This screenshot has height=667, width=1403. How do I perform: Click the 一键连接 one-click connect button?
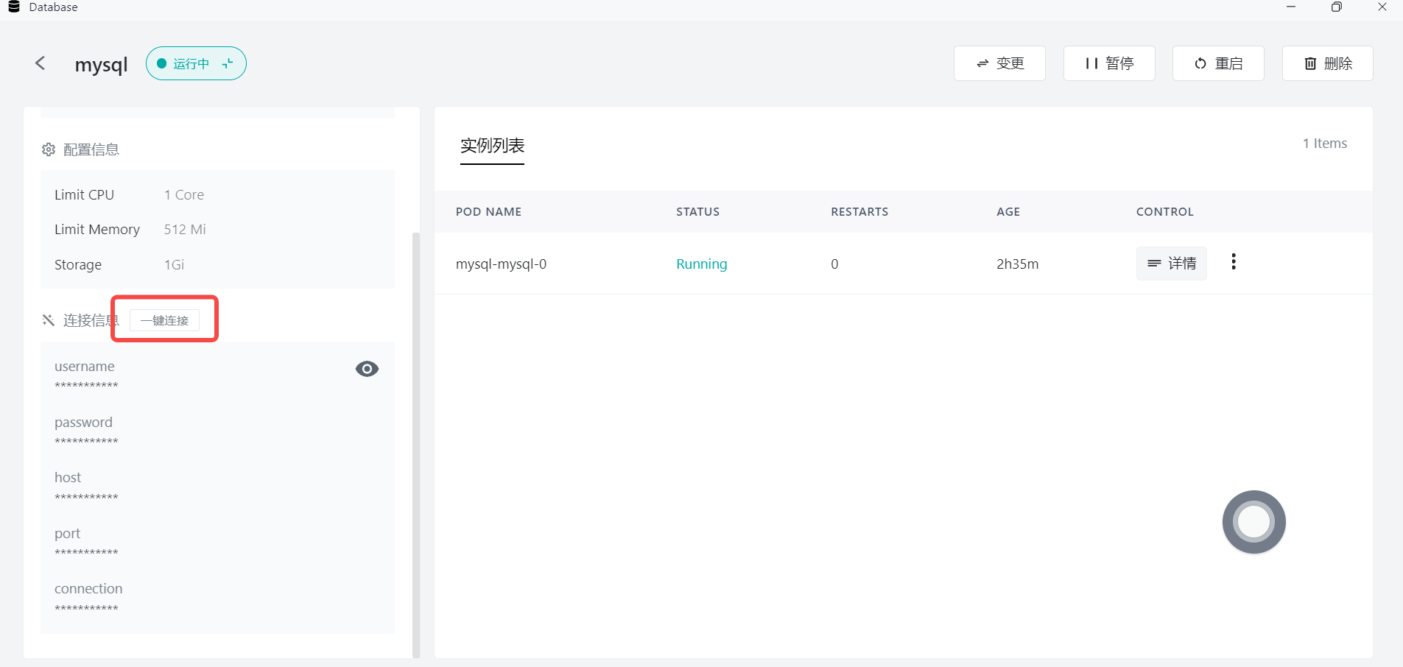(x=164, y=321)
